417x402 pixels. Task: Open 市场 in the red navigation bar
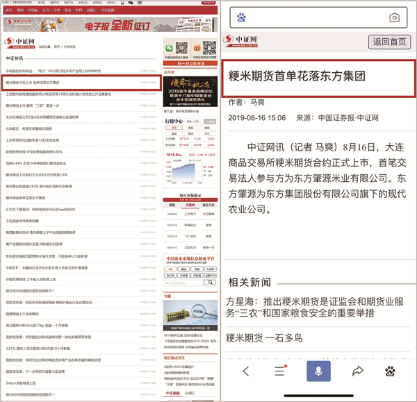pyautogui.click(x=57, y=10)
